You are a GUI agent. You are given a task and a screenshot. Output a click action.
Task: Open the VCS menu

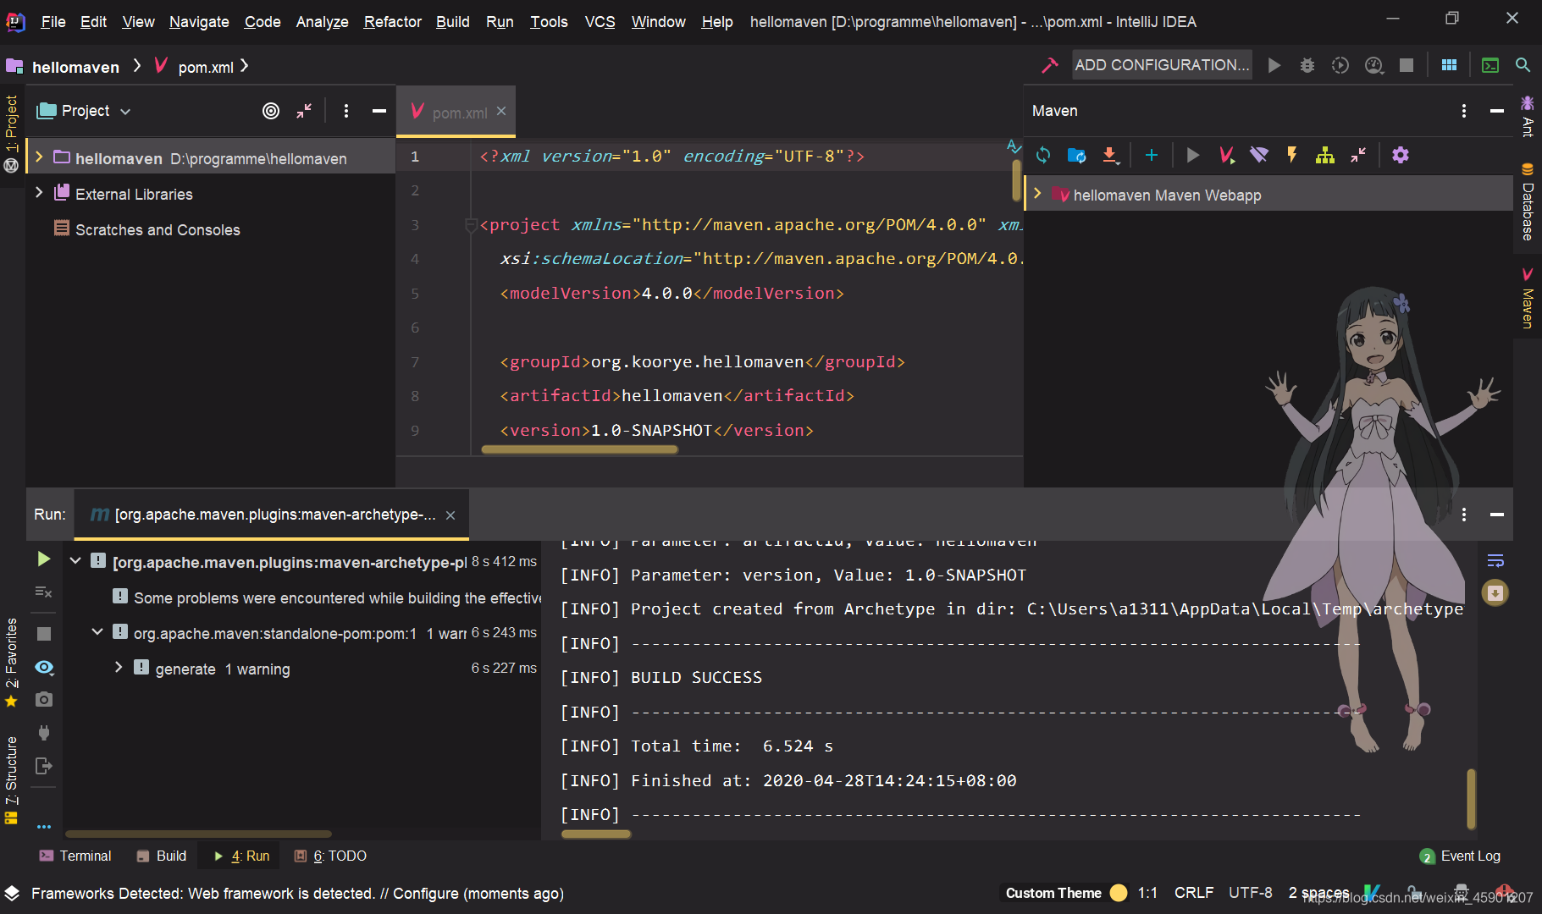coord(600,22)
